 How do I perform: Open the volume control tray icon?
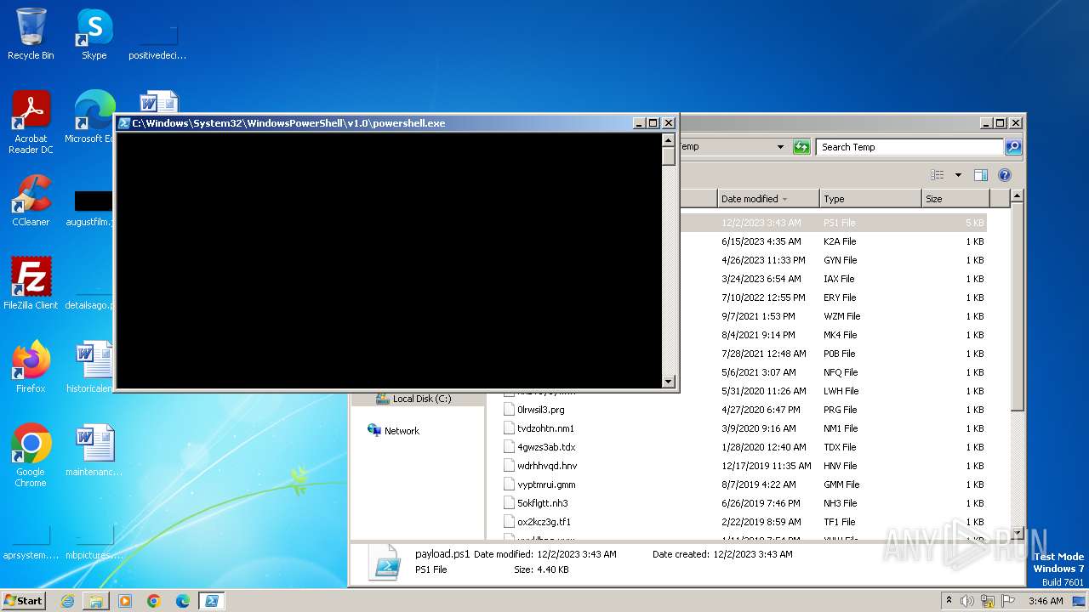(x=967, y=601)
